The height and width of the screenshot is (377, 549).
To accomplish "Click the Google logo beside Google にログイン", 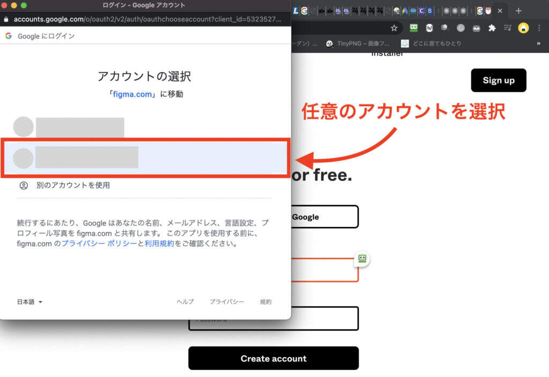I will pyautogui.click(x=9, y=36).
